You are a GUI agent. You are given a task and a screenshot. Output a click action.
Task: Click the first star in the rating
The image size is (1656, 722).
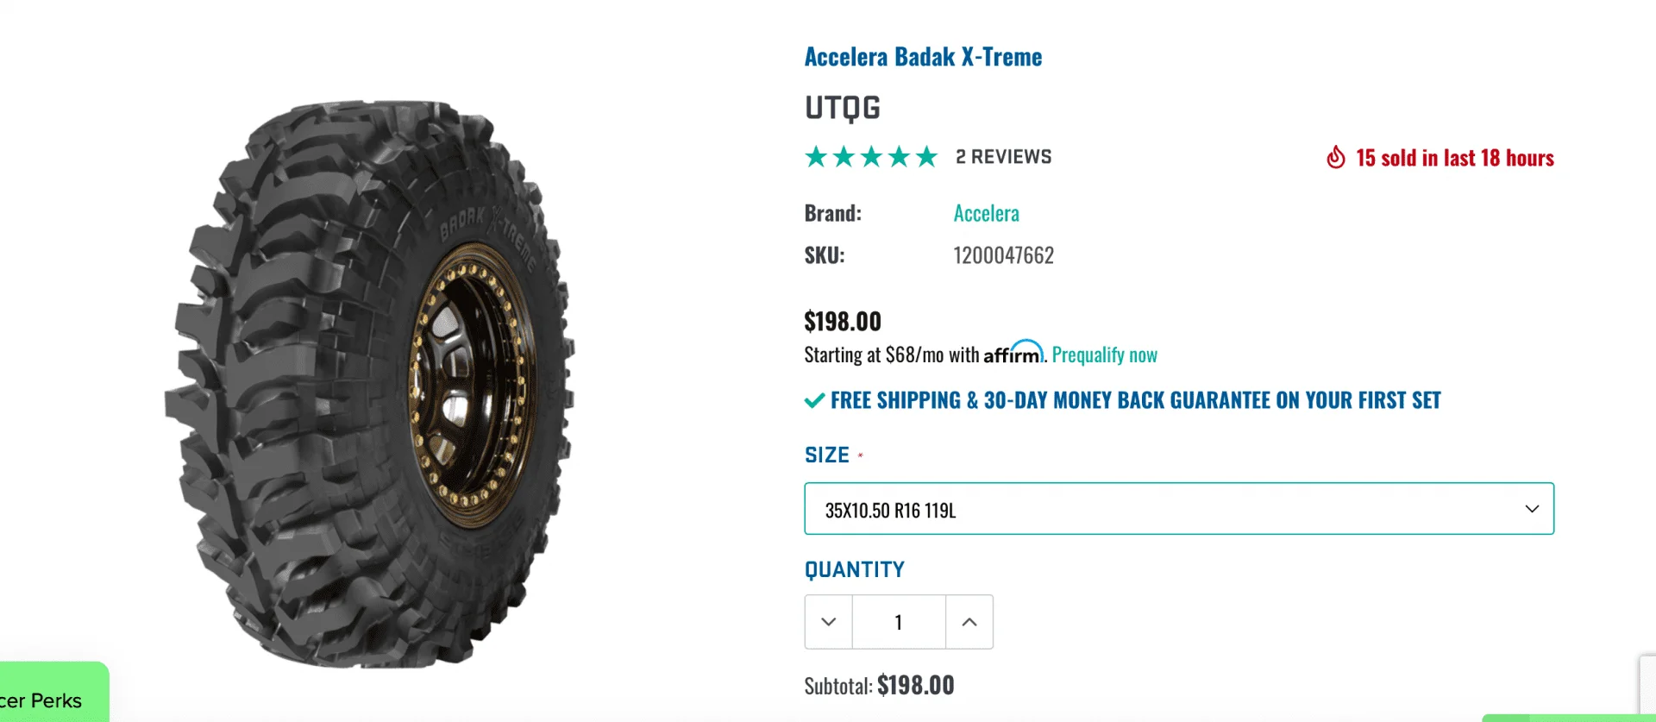[x=816, y=157]
